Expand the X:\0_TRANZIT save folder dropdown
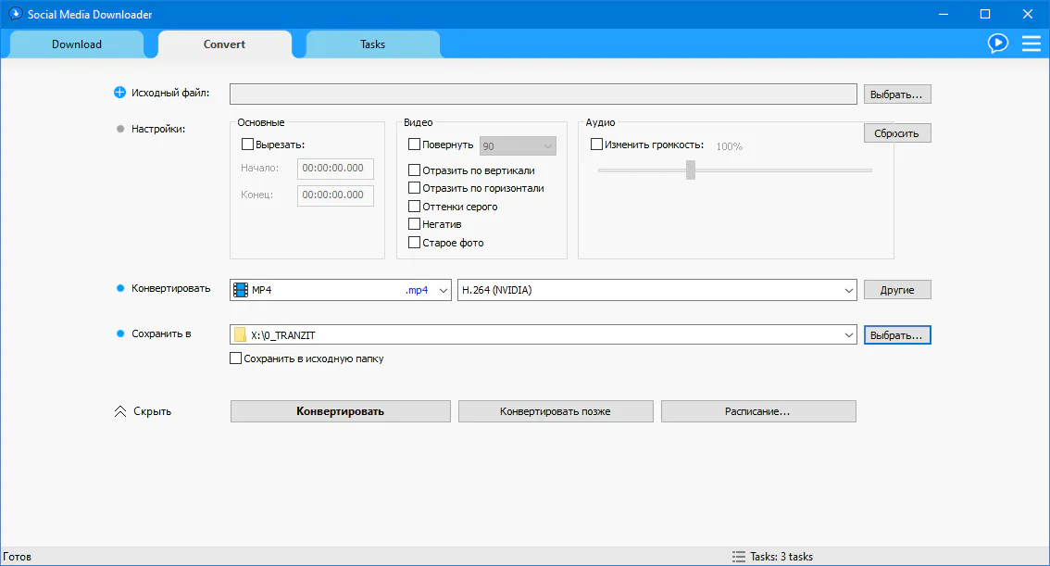The width and height of the screenshot is (1050, 566). click(x=848, y=335)
